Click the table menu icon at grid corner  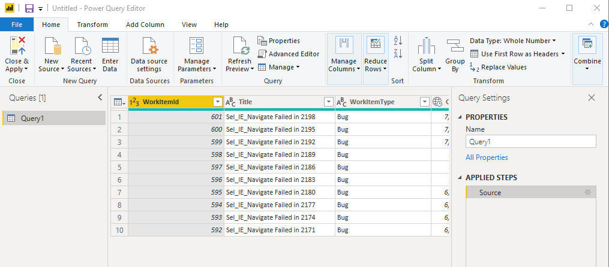coord(119,102)
